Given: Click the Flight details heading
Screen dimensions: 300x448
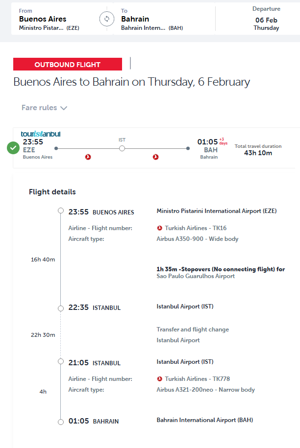Looking at the screenshot, I should pyautogui.click(x=52, y=192).
